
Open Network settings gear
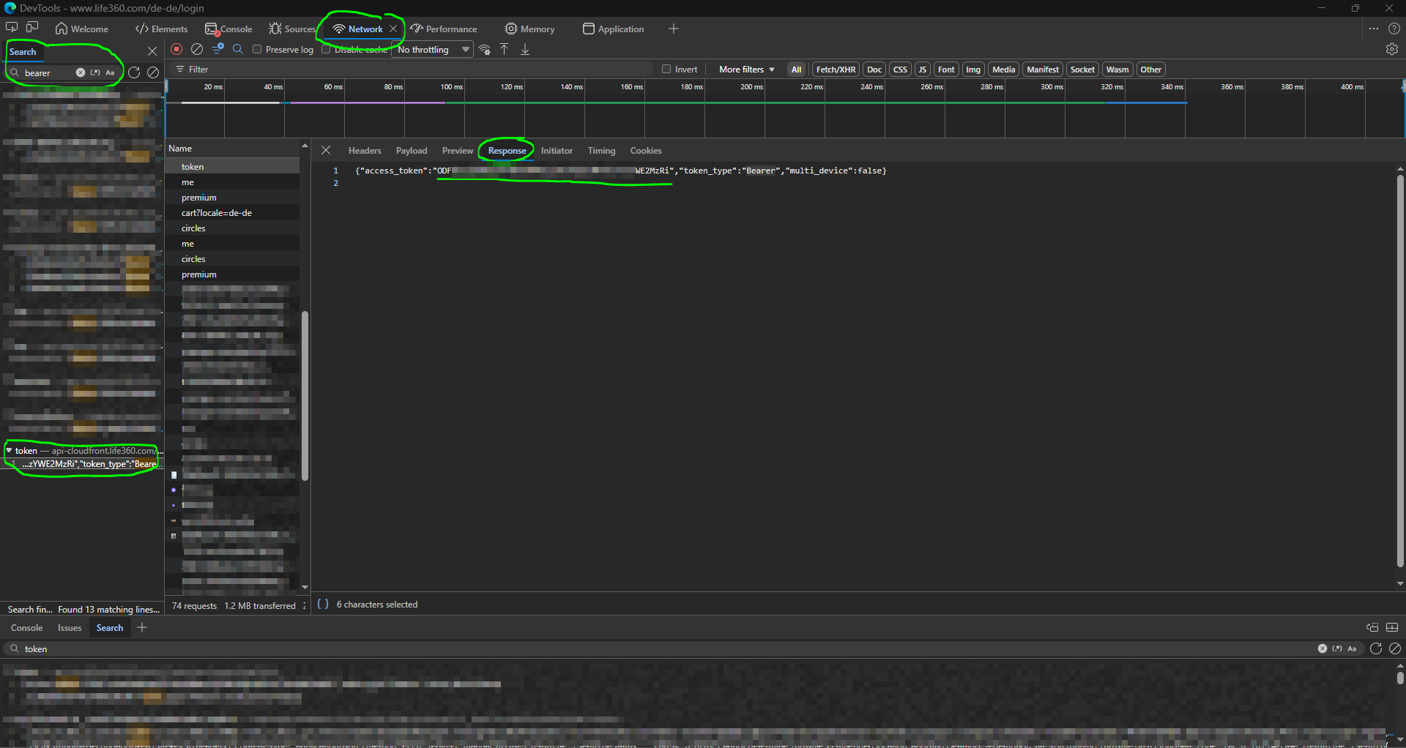point(1392,49)
